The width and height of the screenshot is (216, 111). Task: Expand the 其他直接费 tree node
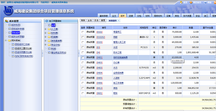click(x=45, y=41)
